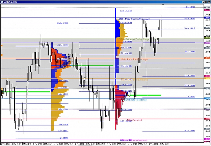Click the 'Mid = 1.39639' profile label
The image size is (211, 146).
click(x=127, y=66)
